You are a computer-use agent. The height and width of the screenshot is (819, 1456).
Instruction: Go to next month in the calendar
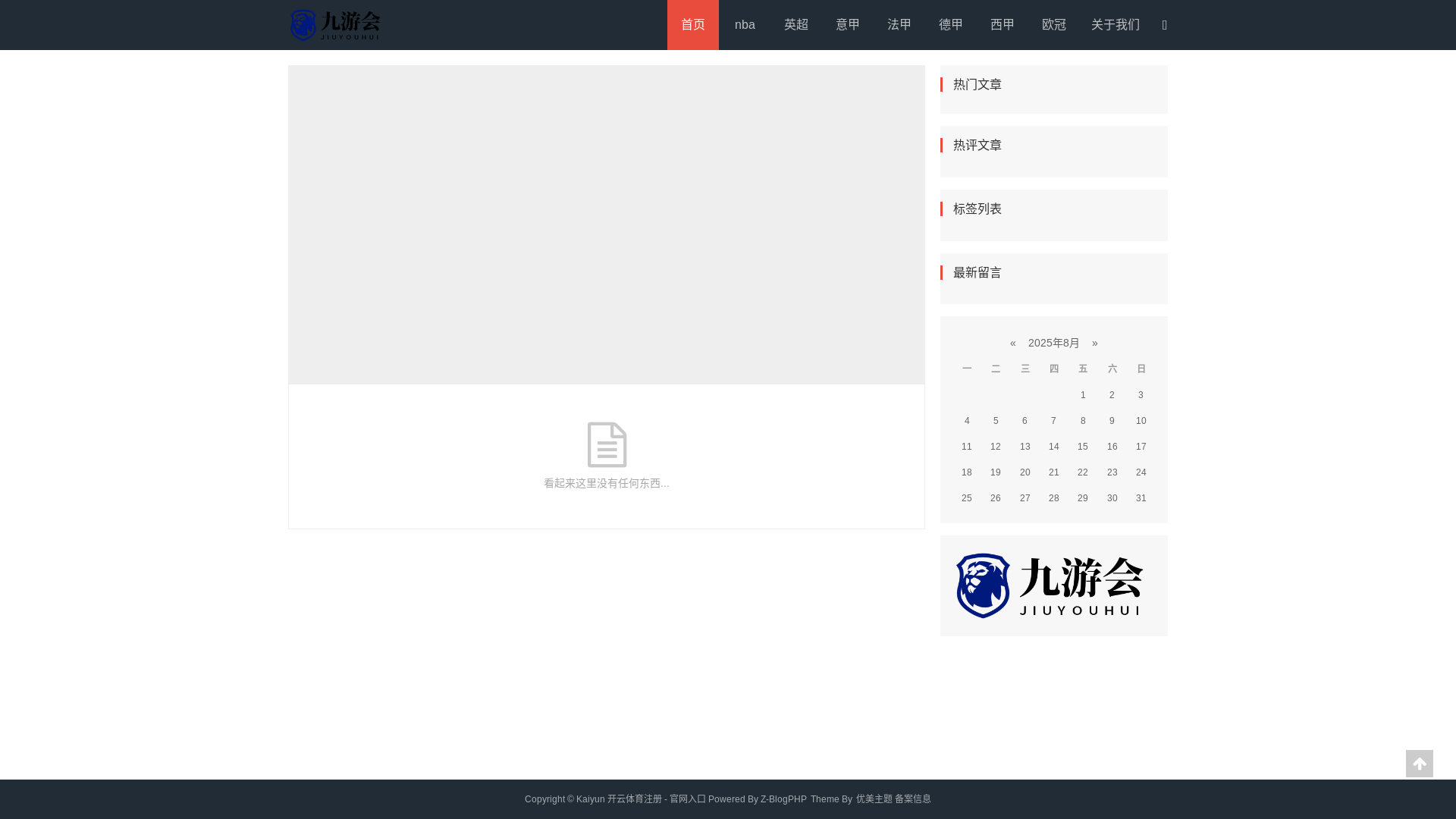click(1095, 343)
